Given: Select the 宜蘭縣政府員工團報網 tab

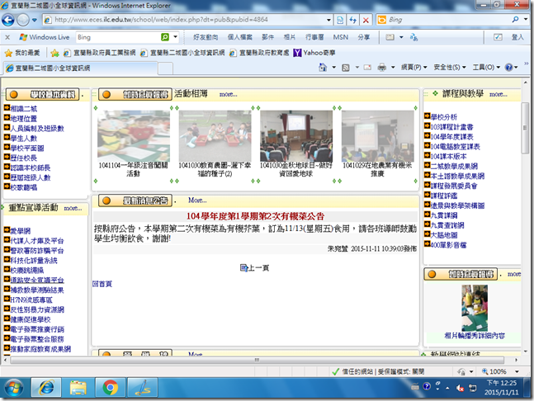Looking at the screenshot, I should point(99,53).
